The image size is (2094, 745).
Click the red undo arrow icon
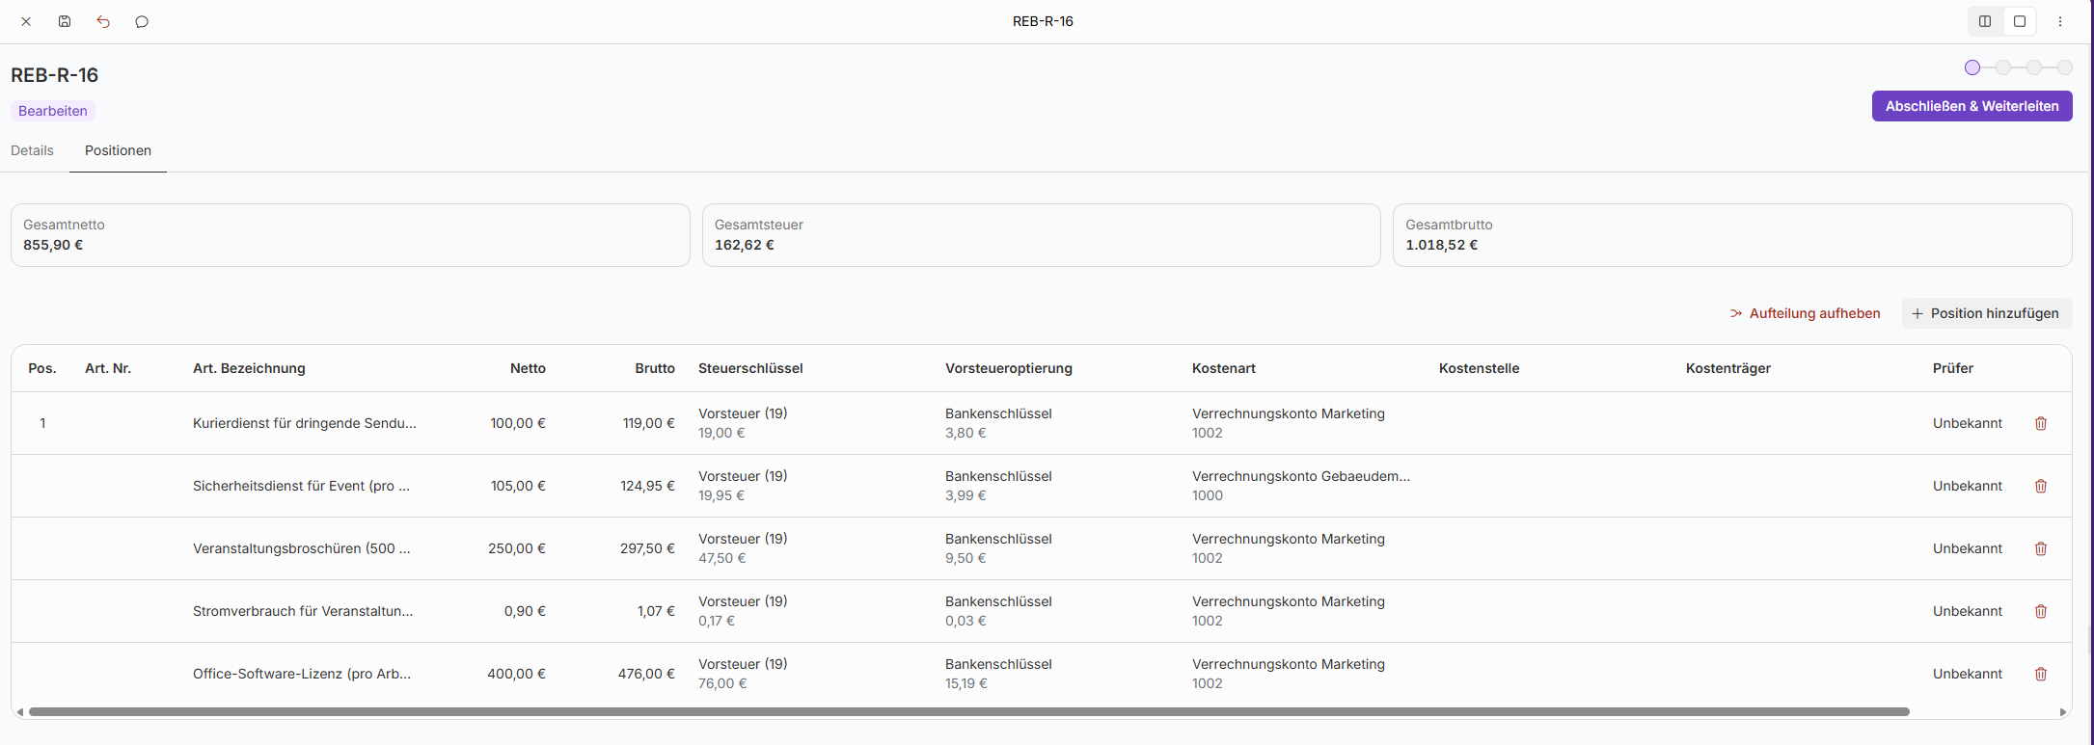tap(103, 21)
